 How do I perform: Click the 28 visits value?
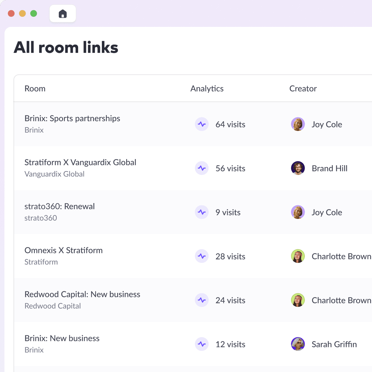point(230,257)
